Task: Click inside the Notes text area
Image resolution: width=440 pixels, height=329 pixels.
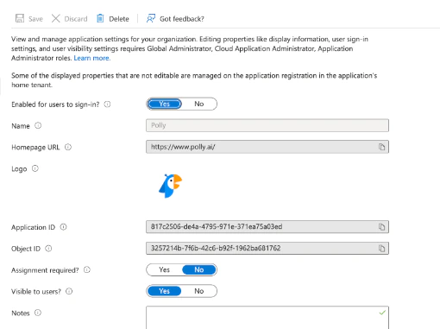Action: pyautogui.click(x=267, y=318)
